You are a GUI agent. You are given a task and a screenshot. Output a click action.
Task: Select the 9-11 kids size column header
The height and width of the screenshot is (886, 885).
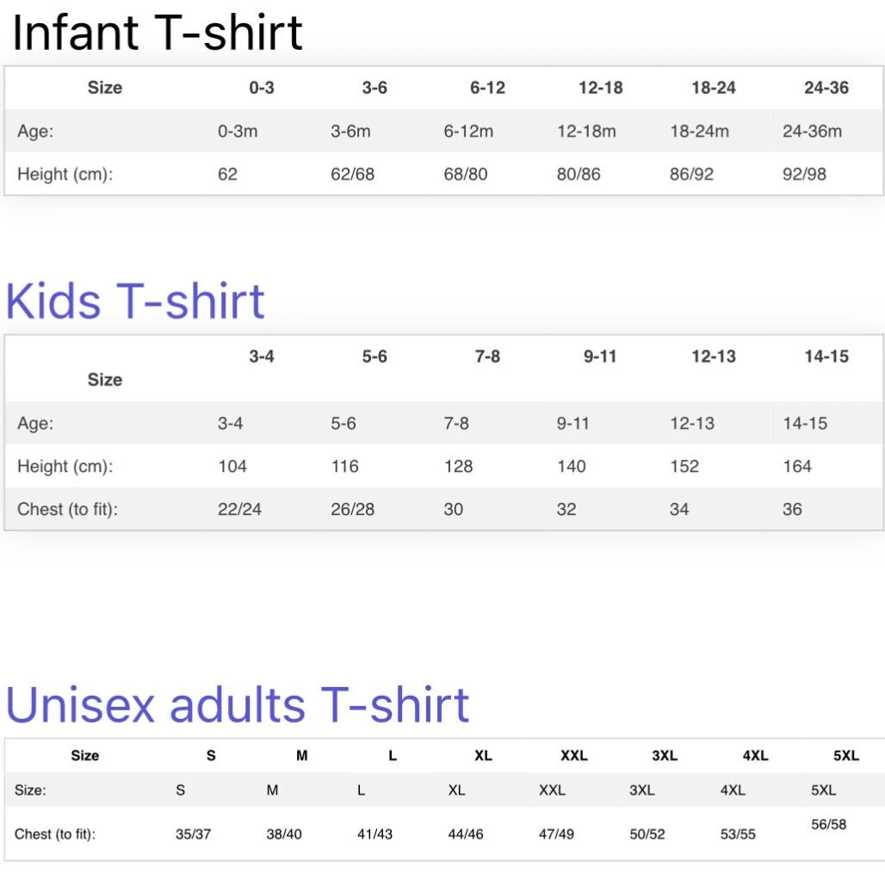click(x=600, y=356)
